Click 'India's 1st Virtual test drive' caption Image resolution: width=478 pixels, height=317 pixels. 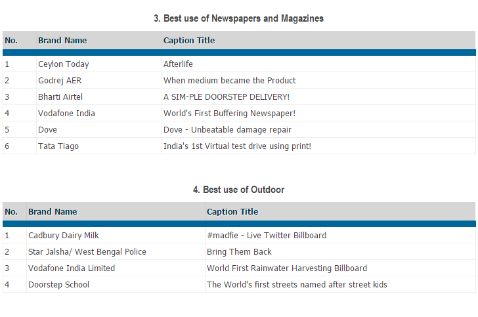pyautogui.click(x=237, y=146)
